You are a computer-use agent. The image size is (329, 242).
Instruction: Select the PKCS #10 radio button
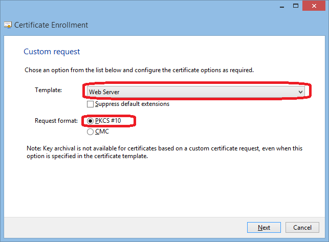[91, 121]
